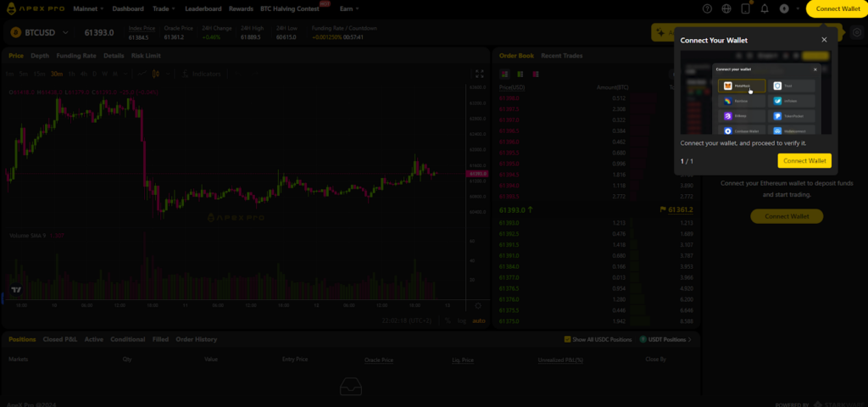This screenshot has height=407, width=868.
Task: Show the bids-only order book view
Action: click(x=520, y=74)
